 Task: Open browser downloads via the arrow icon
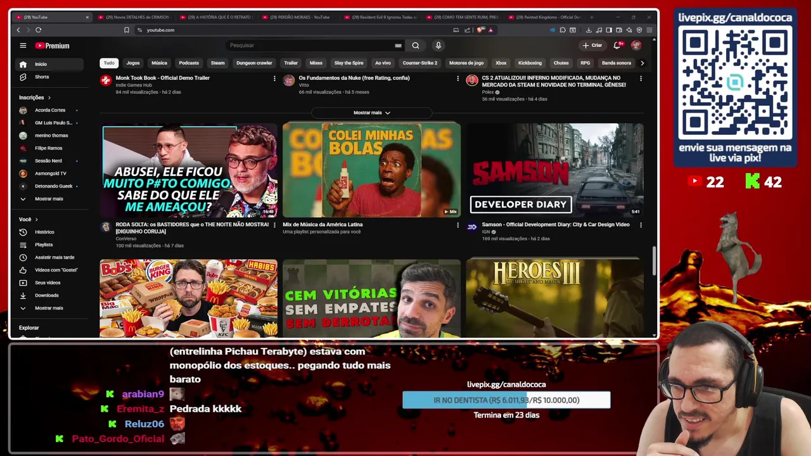pos(589,30)
